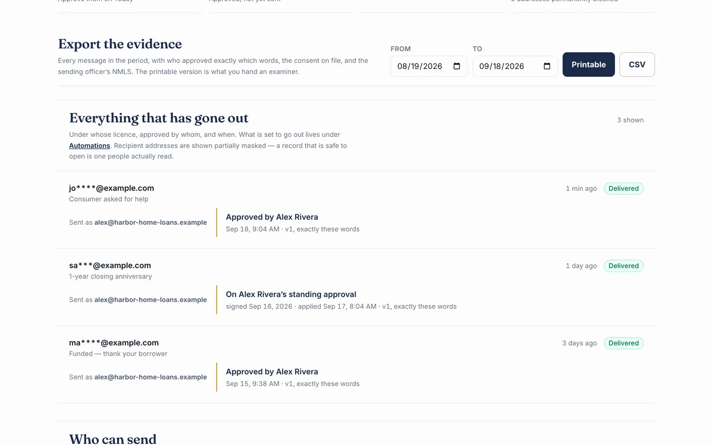This screenshot has width=713, height=445.
Task: Click the TO date field 09/18/2026
Action: click(515, 66)
